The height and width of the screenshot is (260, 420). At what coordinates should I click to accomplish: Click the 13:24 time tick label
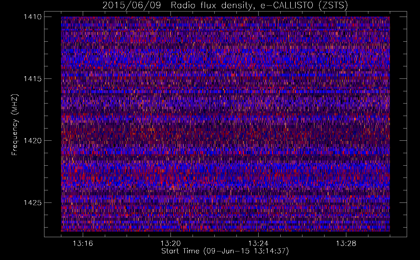coord(258,244)
